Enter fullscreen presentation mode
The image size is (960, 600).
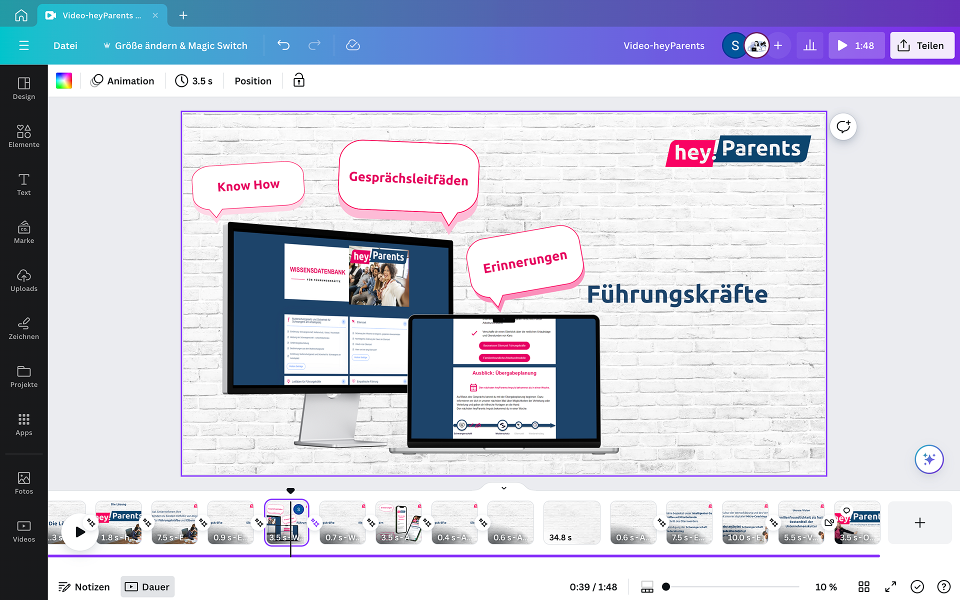tap(890, 586)
